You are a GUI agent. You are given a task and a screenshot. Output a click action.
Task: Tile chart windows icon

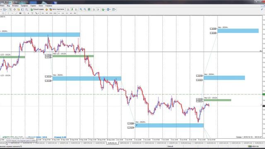click(x=89, y=9)
